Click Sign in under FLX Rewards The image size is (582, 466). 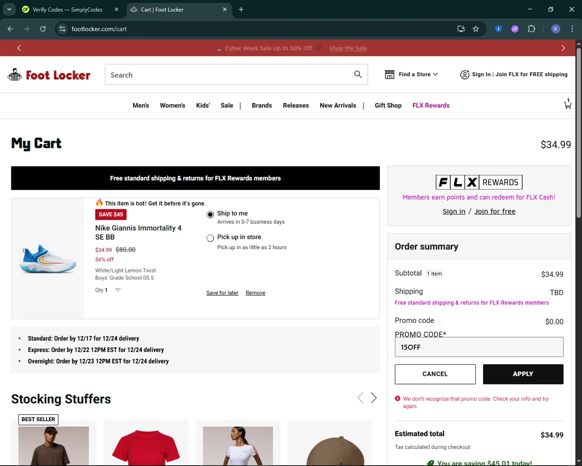[454, 211]
